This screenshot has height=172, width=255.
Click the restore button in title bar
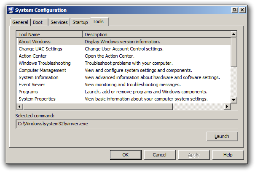pos(235,10)
